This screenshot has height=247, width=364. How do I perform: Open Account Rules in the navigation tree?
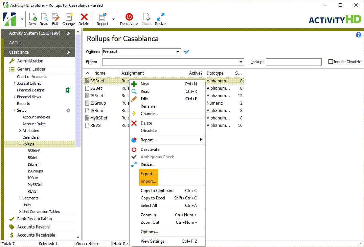pos(34,124)
